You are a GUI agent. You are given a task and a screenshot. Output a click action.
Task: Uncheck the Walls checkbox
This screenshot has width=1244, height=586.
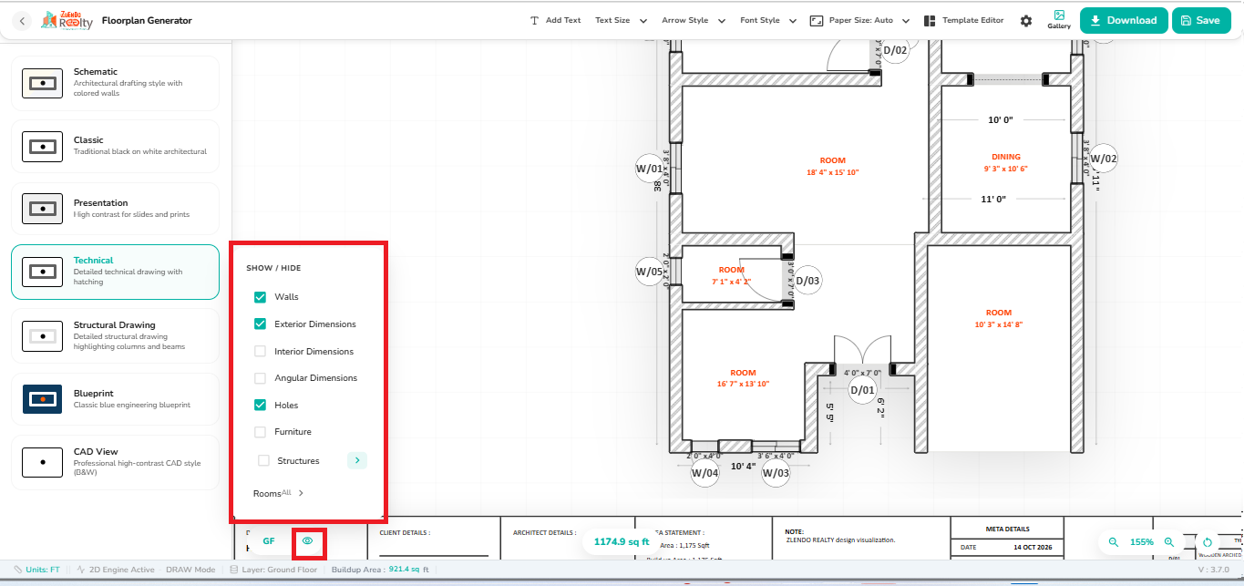pos(260,297)
